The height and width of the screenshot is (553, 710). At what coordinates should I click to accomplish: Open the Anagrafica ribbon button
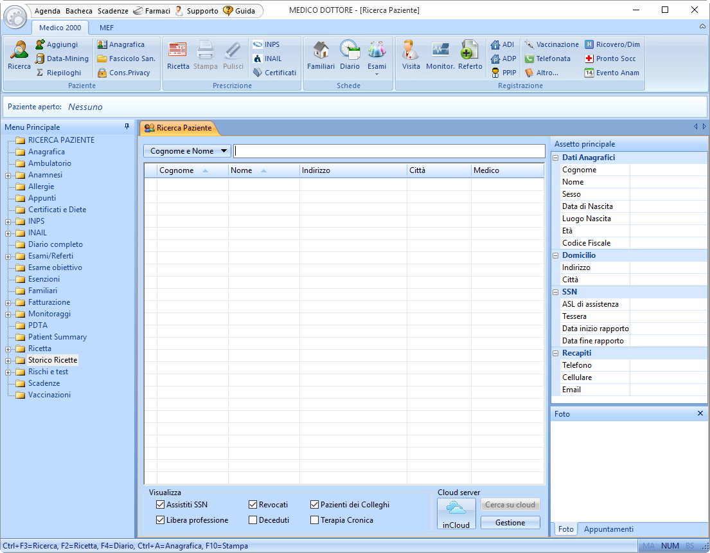[121, 44]
